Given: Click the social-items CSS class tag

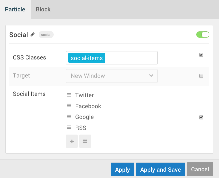Looking at the screenshot, I should click(87, 58).
